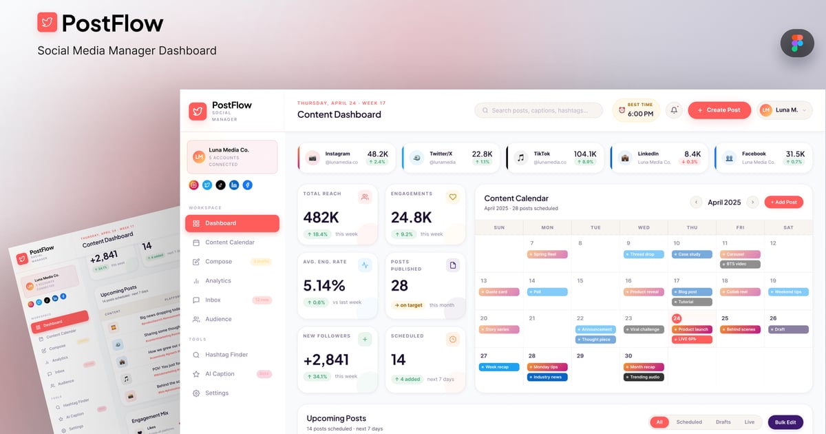Viewport: 826px width, 434px height.
Task: Click the Scheduled clock icon
Action: coord(452,339)
